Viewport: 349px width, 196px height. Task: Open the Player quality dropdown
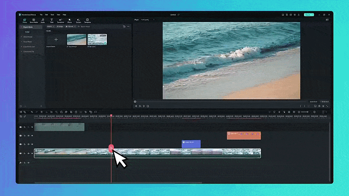point(147,20)
